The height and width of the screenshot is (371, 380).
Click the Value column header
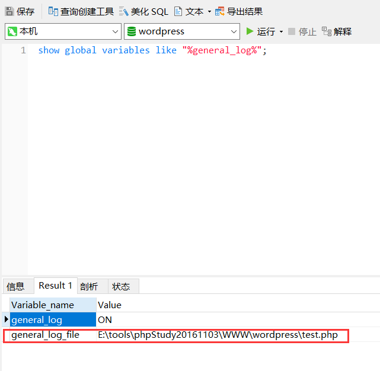coord(110,305)
